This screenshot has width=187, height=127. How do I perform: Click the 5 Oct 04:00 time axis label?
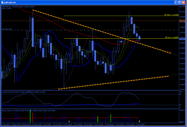point(78,124)
